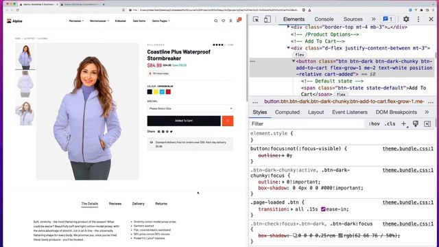Open theme.bundle.css:1 link for .btn-dark:focus rule
Viewport: 439px width, 247px height.
pos(408,224)
